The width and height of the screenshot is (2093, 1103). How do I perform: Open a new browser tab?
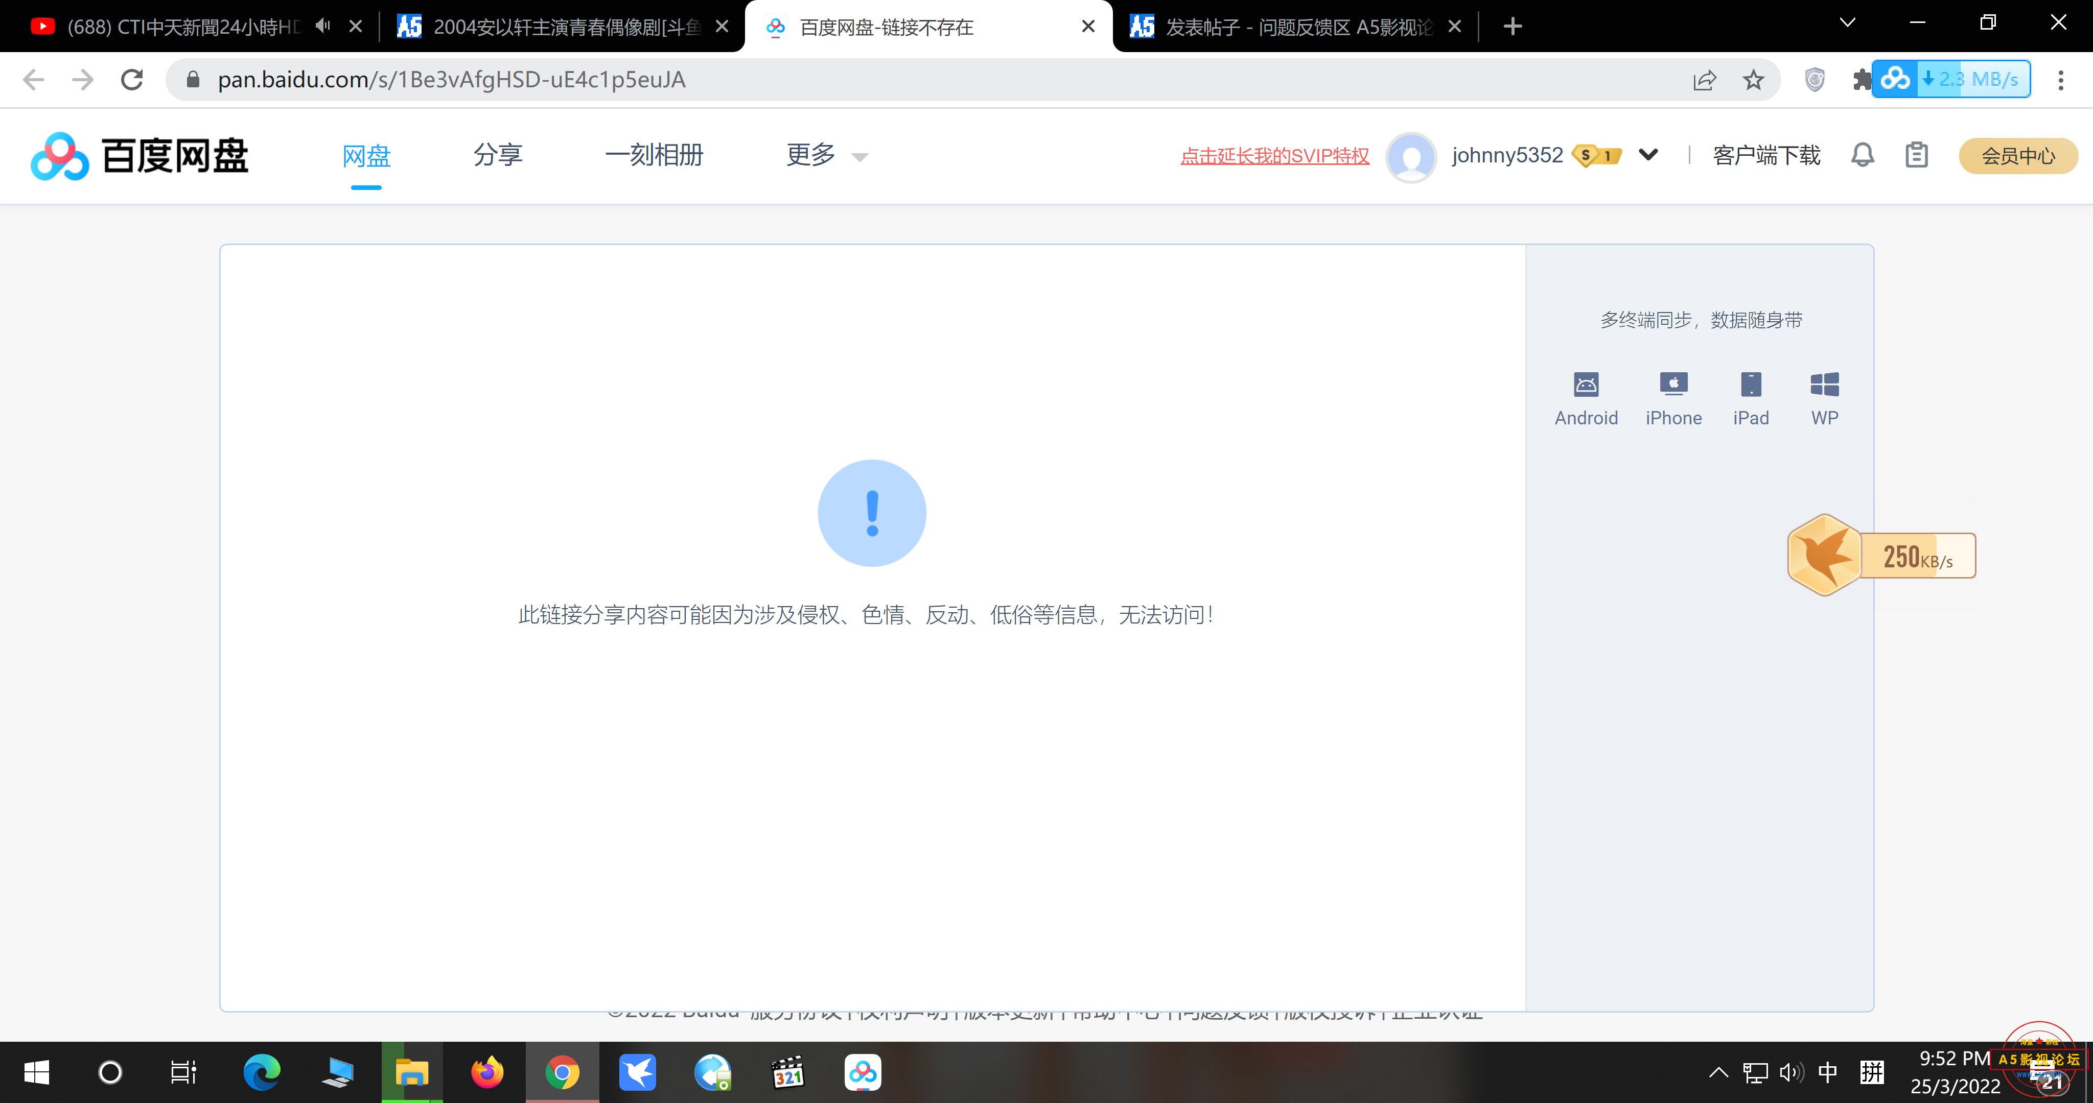point(1512,27)
